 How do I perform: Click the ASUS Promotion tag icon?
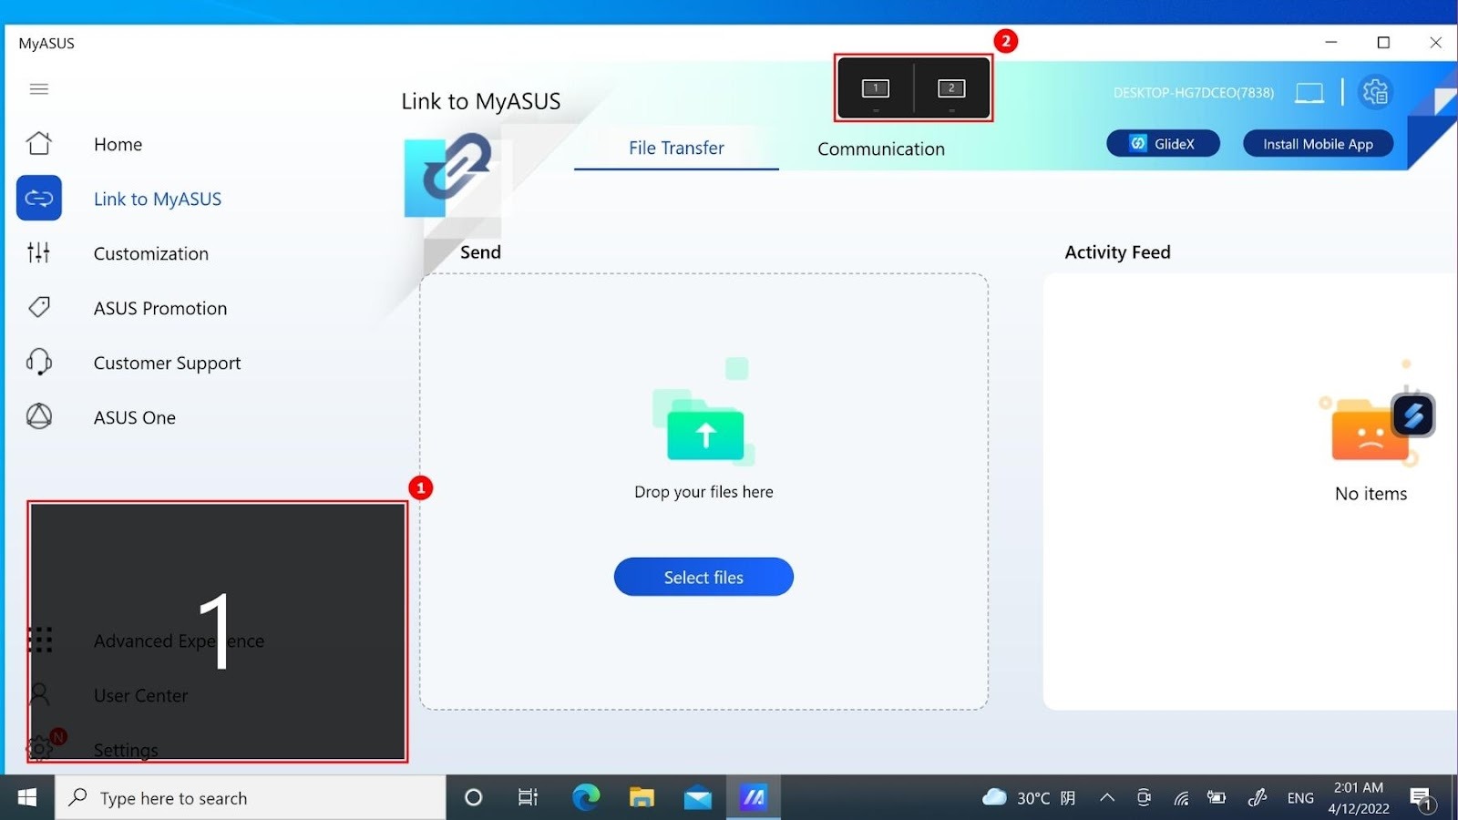(39, 307)
